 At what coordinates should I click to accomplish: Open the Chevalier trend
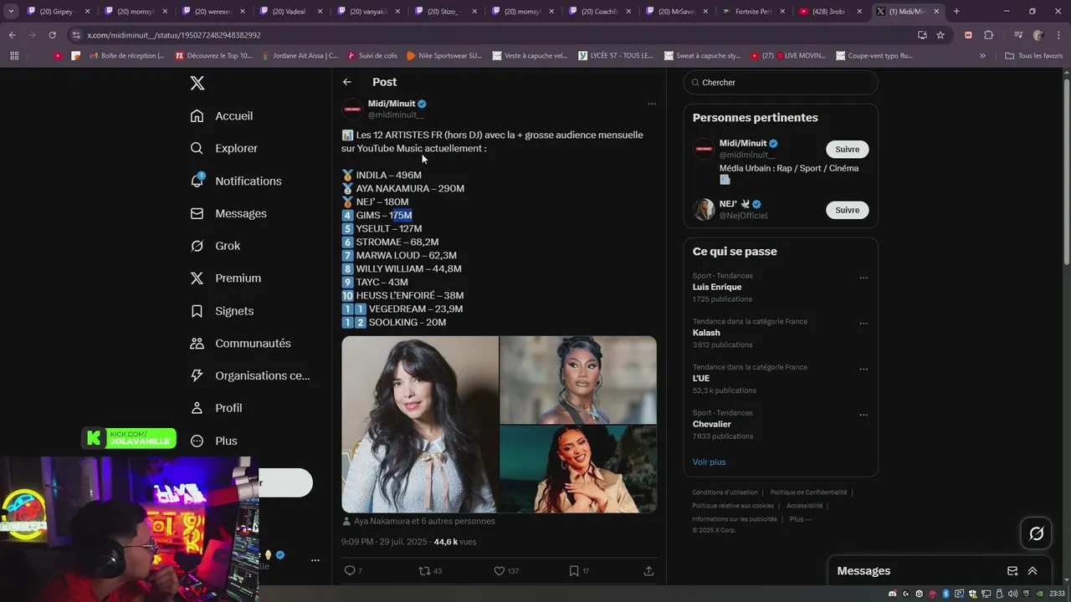click(x=712, y=424)
